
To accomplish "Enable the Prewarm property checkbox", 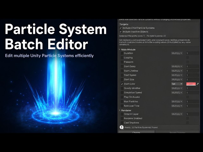I will click(122, 62).
